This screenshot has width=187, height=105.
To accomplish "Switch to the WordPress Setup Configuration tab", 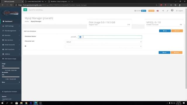I will click(59, 1).
